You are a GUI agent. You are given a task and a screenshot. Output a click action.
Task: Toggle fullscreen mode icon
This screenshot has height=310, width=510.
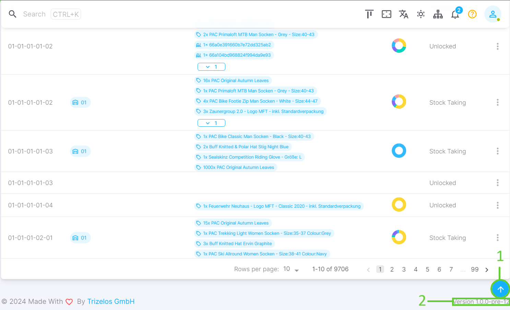click(x=387, y=14)
